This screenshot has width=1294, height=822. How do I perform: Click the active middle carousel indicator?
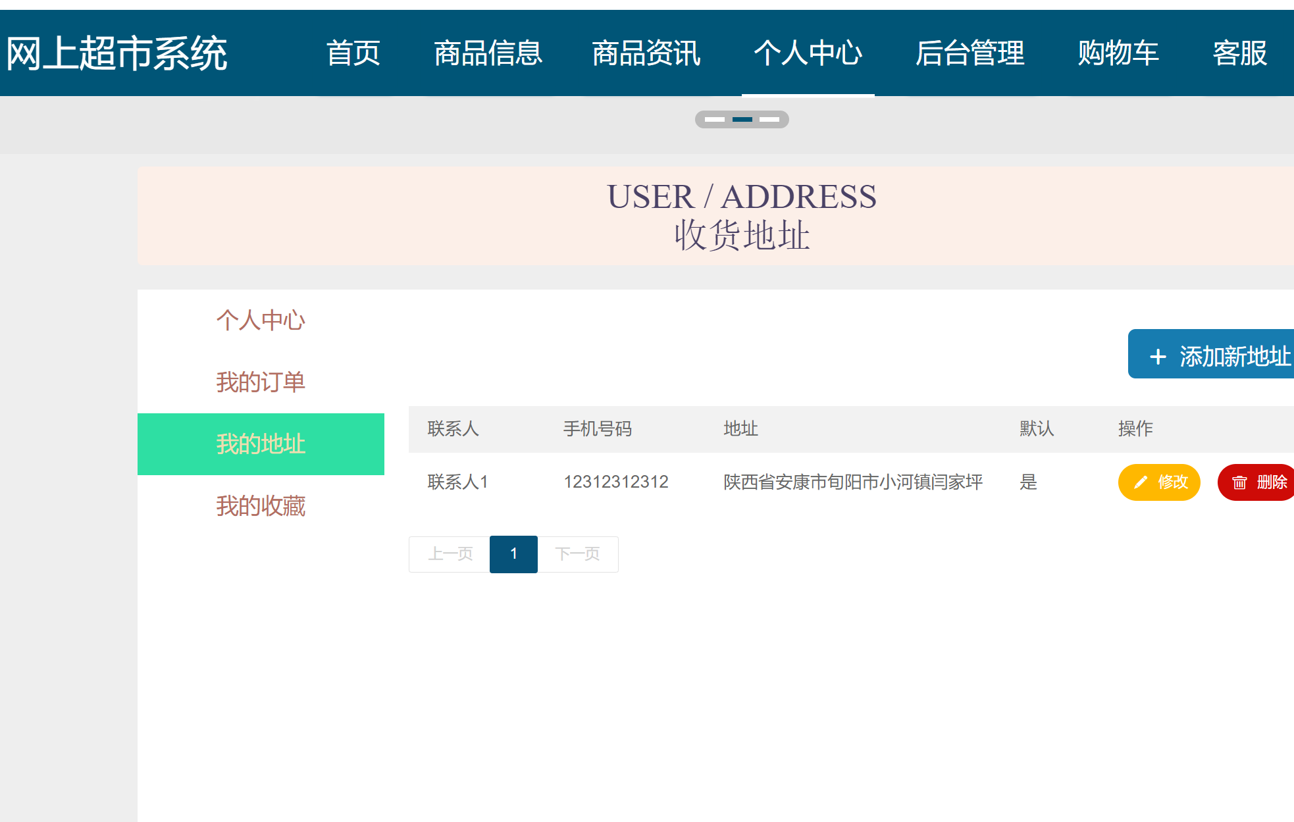pyautogui.click(x=743, y=119)
